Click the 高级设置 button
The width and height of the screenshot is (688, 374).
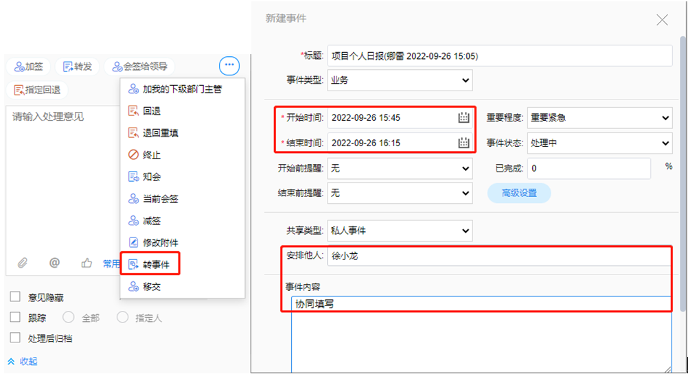(x=519, y=193)
